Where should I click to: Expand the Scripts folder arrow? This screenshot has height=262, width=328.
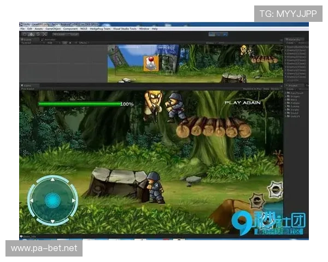point(286,110)
